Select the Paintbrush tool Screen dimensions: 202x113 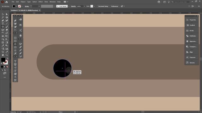(x=7, y=27)
